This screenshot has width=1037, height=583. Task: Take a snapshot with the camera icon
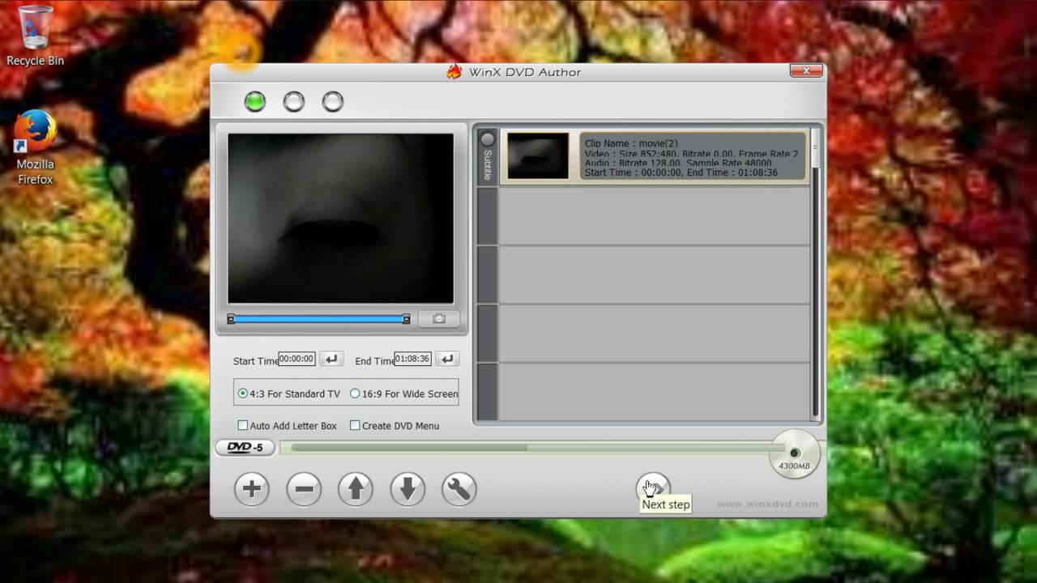tap(439, 319)
